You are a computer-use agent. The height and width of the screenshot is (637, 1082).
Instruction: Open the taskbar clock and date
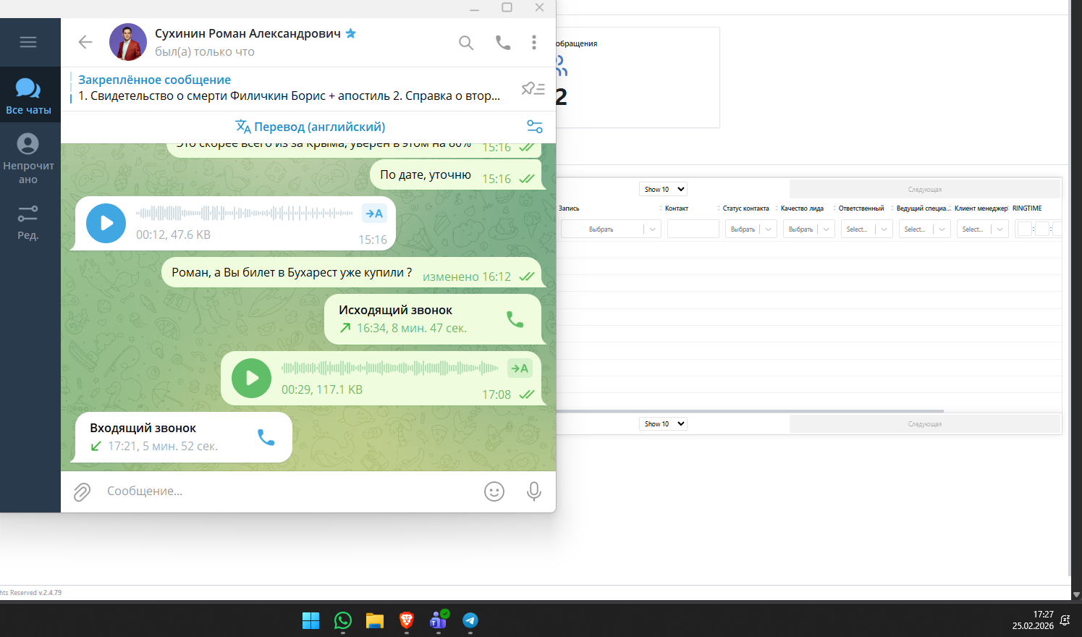(x=1033, y=620)
